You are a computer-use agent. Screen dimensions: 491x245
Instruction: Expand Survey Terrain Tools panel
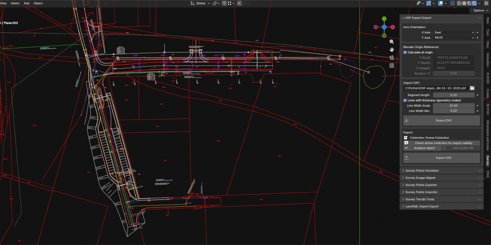coord(441,199)
